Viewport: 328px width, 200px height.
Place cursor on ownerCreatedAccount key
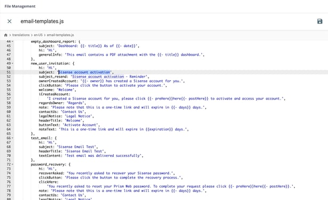coord(58,81)
